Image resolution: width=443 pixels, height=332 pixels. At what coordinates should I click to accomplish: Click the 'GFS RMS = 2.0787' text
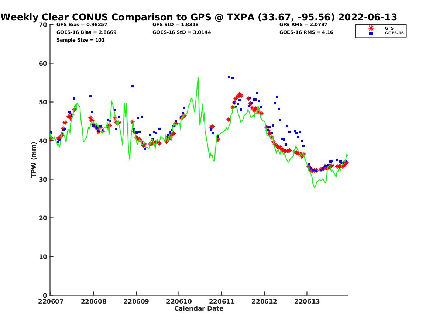304,25
